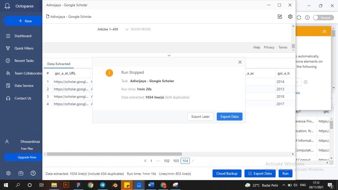338x190 pixels.
Task: Toggle the Browse mode switch
Action: click(322, 17)
